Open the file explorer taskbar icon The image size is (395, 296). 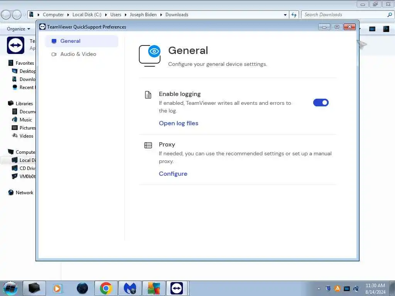[x=34, y=288]
